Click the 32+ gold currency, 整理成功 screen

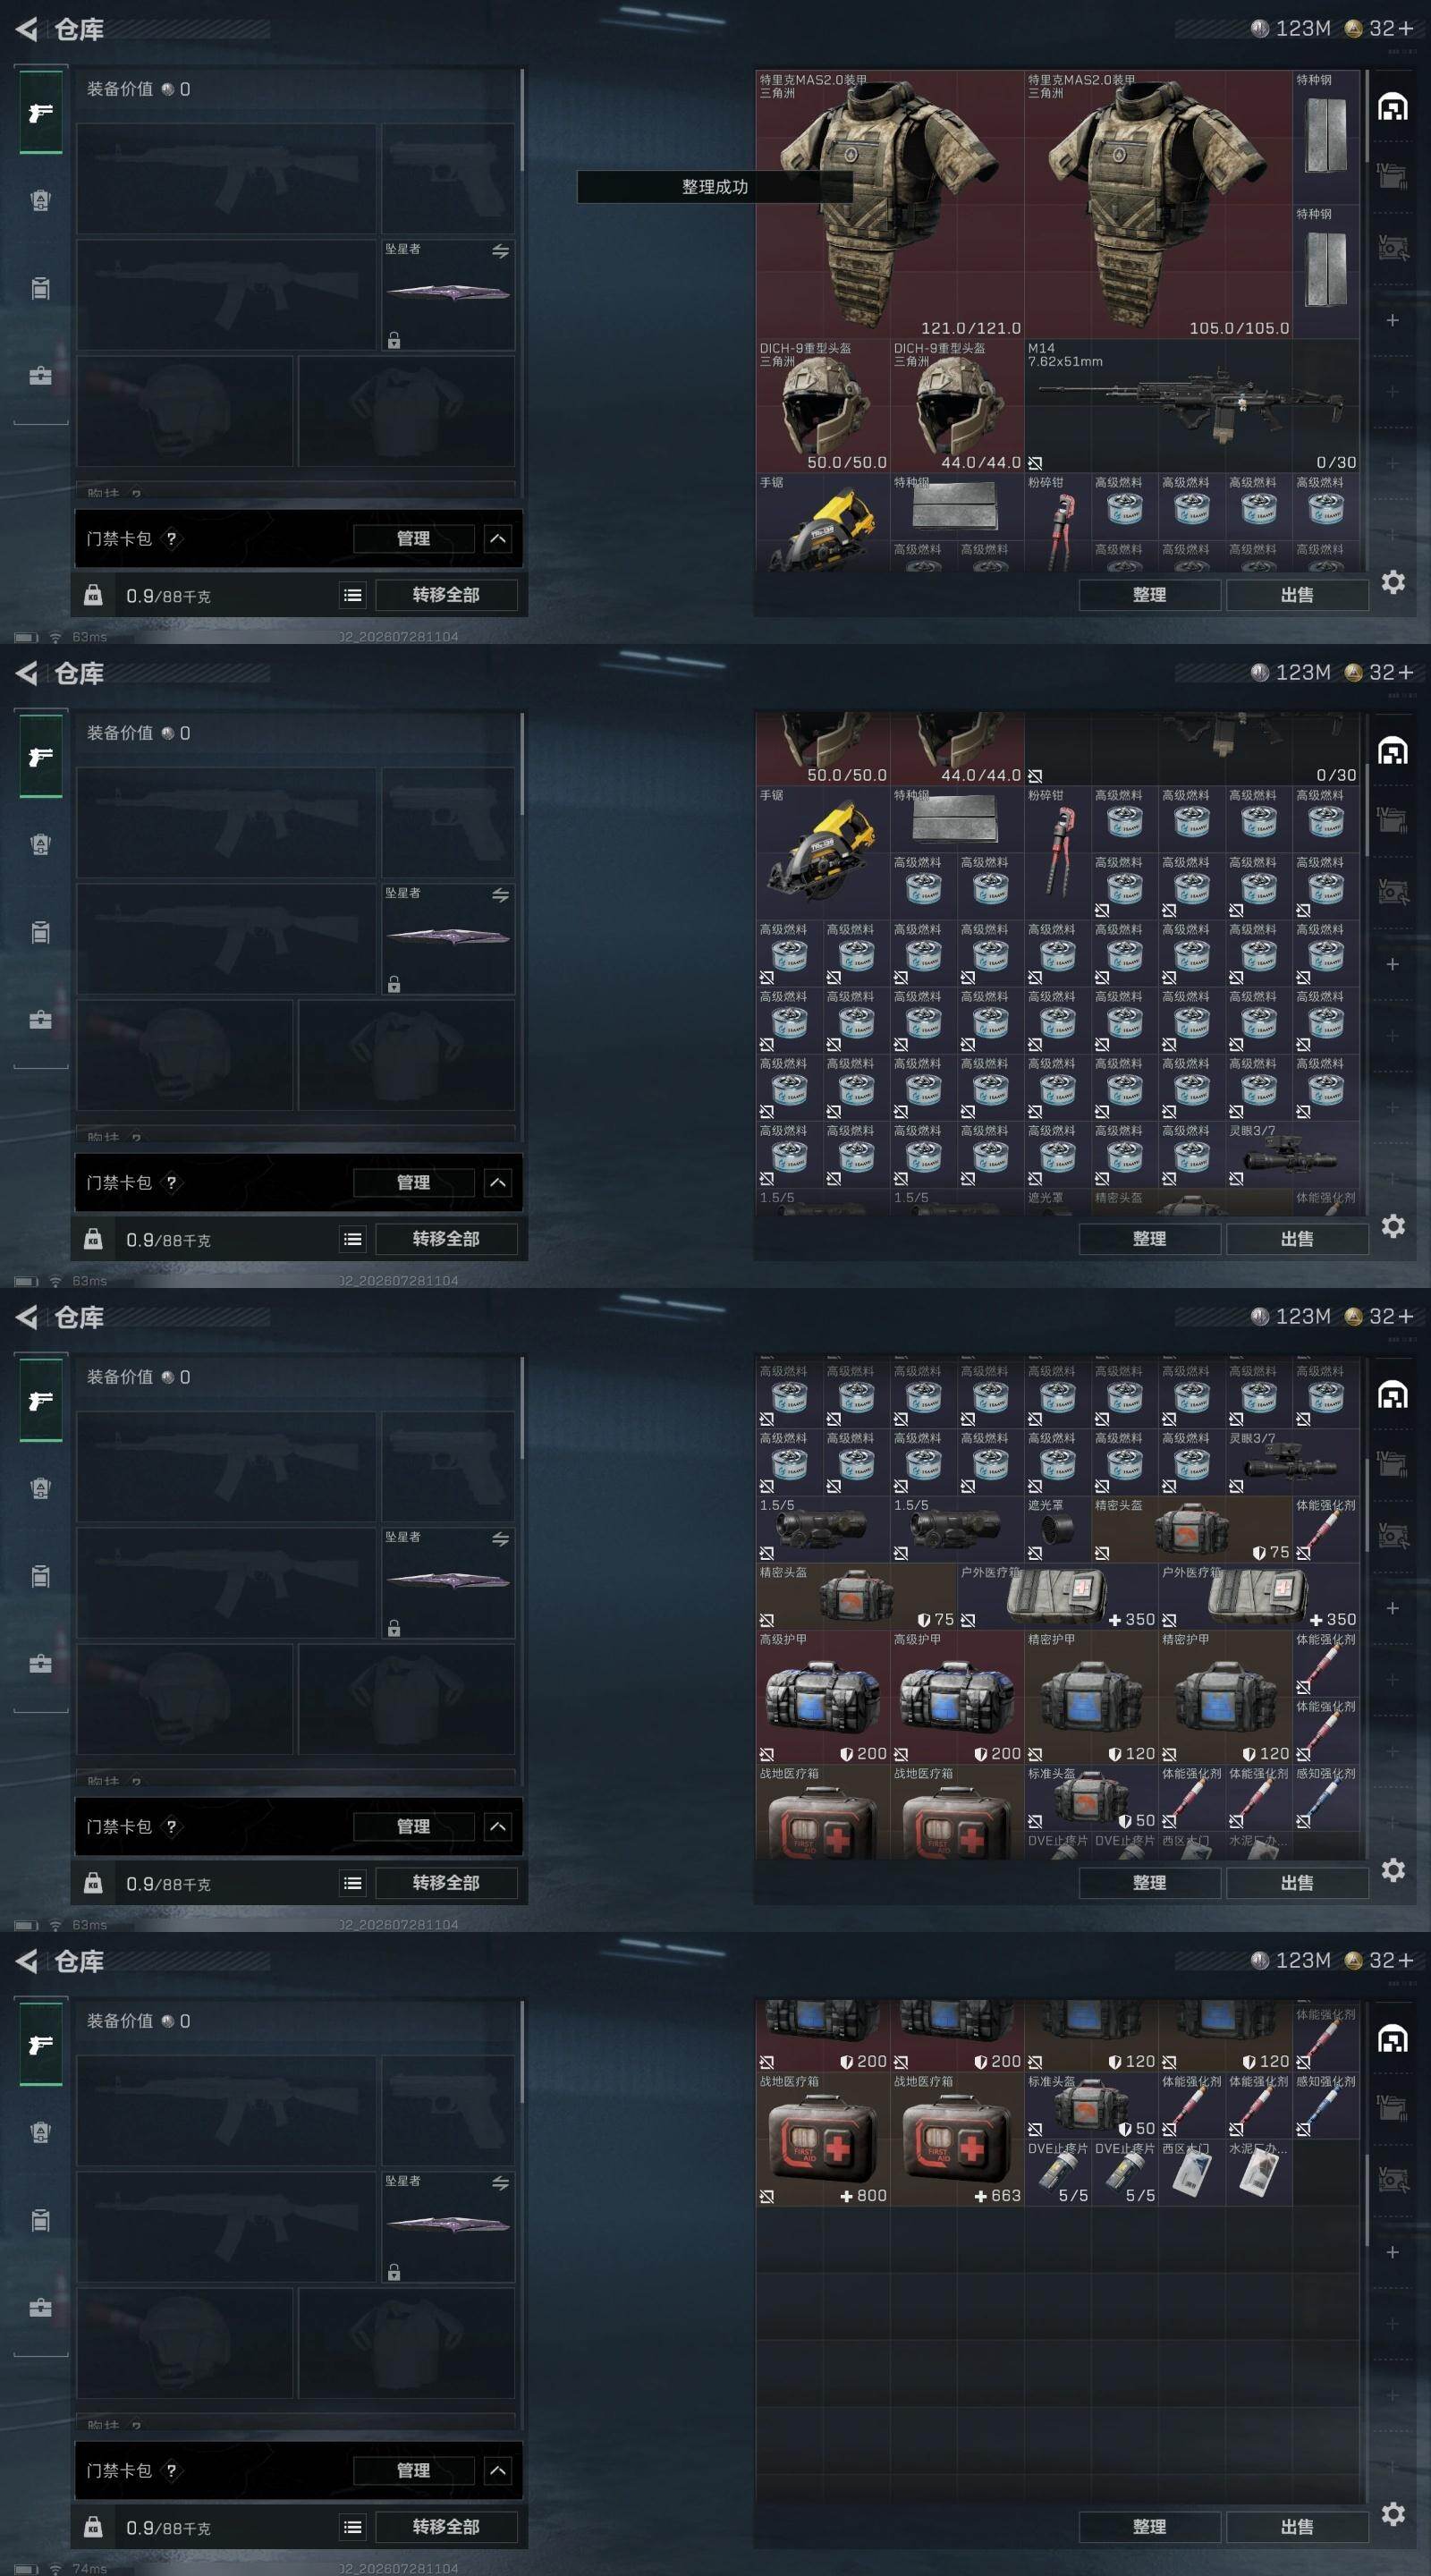click(x=1380, y=28)
